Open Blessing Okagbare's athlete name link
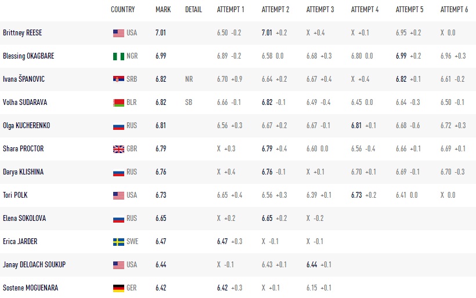This screenshot has height=298, width=476. (30, 56)
